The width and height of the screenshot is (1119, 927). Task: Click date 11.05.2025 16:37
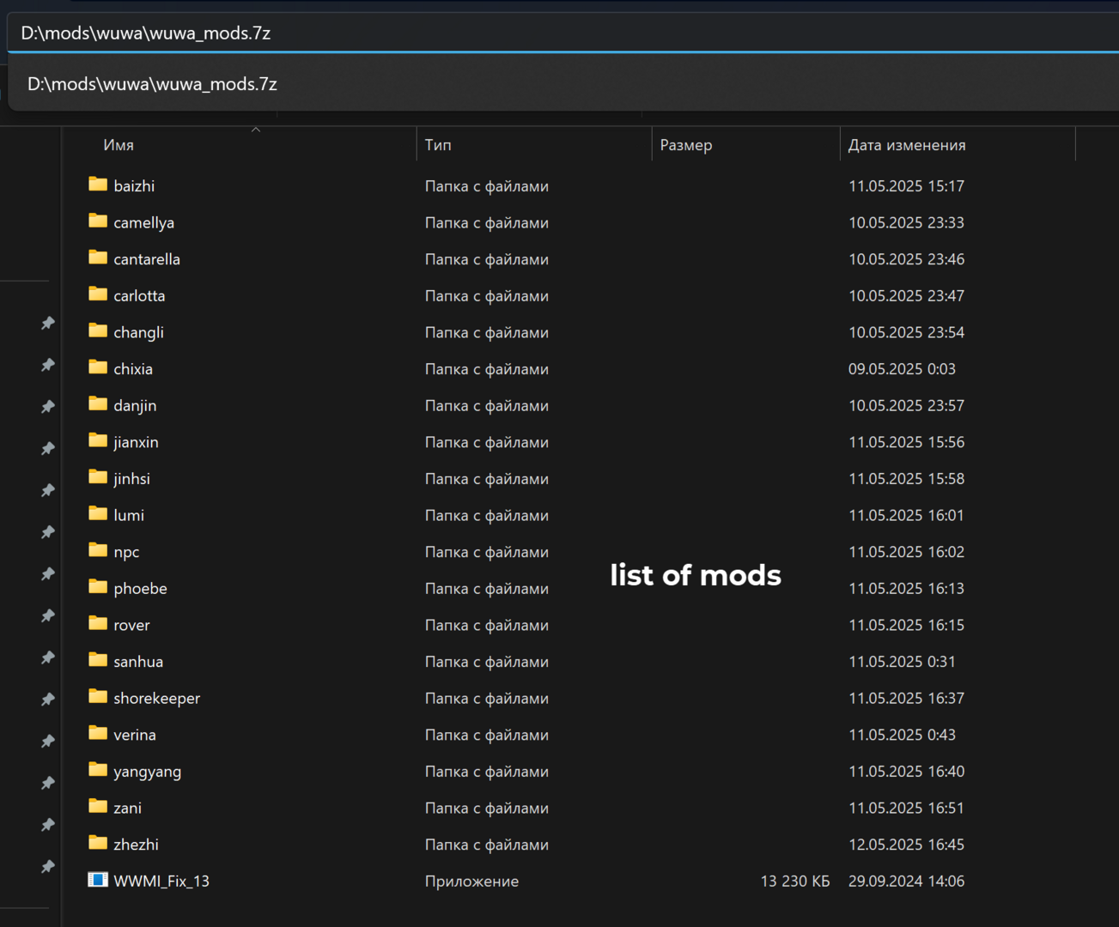(907, 699)
